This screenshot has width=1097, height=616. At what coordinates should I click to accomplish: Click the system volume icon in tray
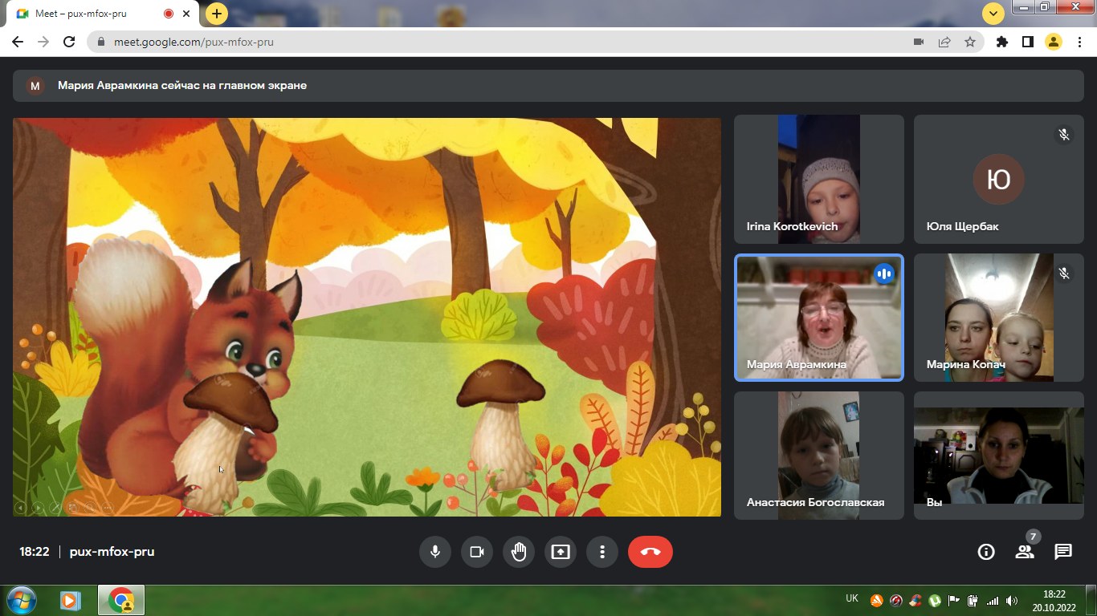1012,601
